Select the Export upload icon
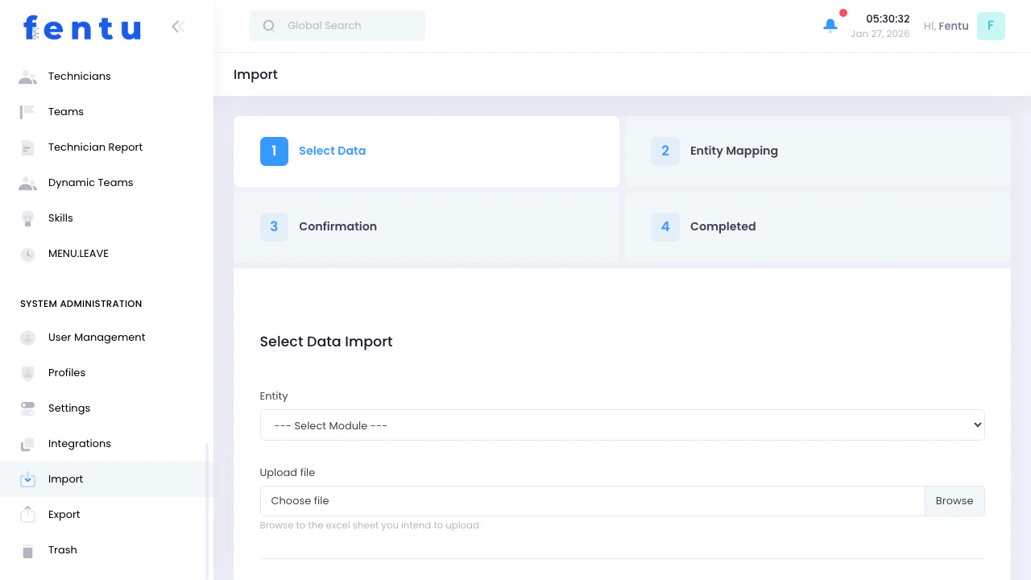Image resolution: width=1031 pixels, height=580 pixels. tap(27, 514)
